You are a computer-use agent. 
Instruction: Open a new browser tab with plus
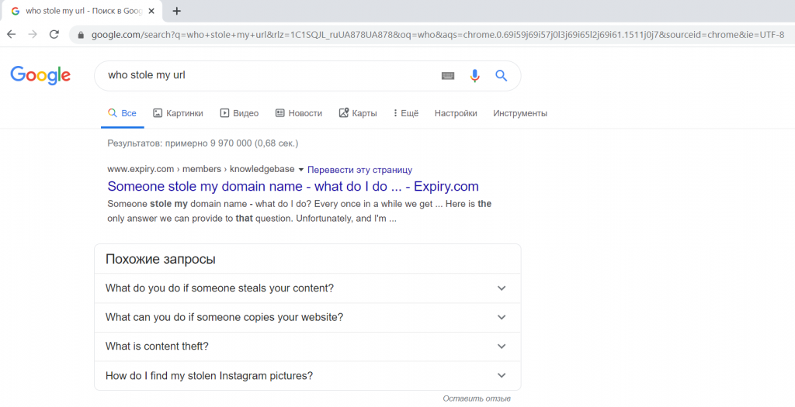point(176,11)
